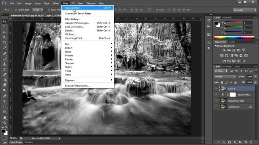
Task: Add a Color Balance adjustment
Action: point(227,56)
